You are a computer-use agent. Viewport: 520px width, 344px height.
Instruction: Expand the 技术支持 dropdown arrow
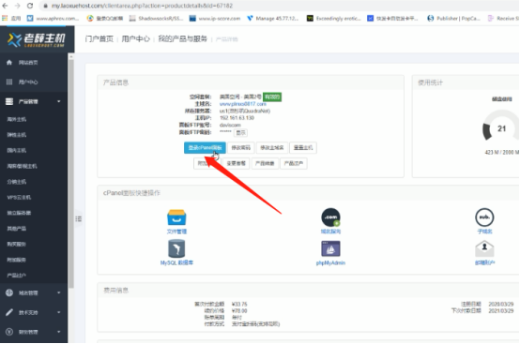(x=59, y=312)
